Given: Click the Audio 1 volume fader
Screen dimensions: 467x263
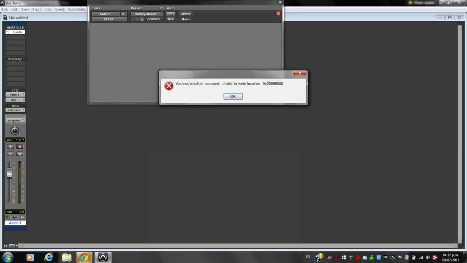Looking at the screenshot, I should [9, 172].
